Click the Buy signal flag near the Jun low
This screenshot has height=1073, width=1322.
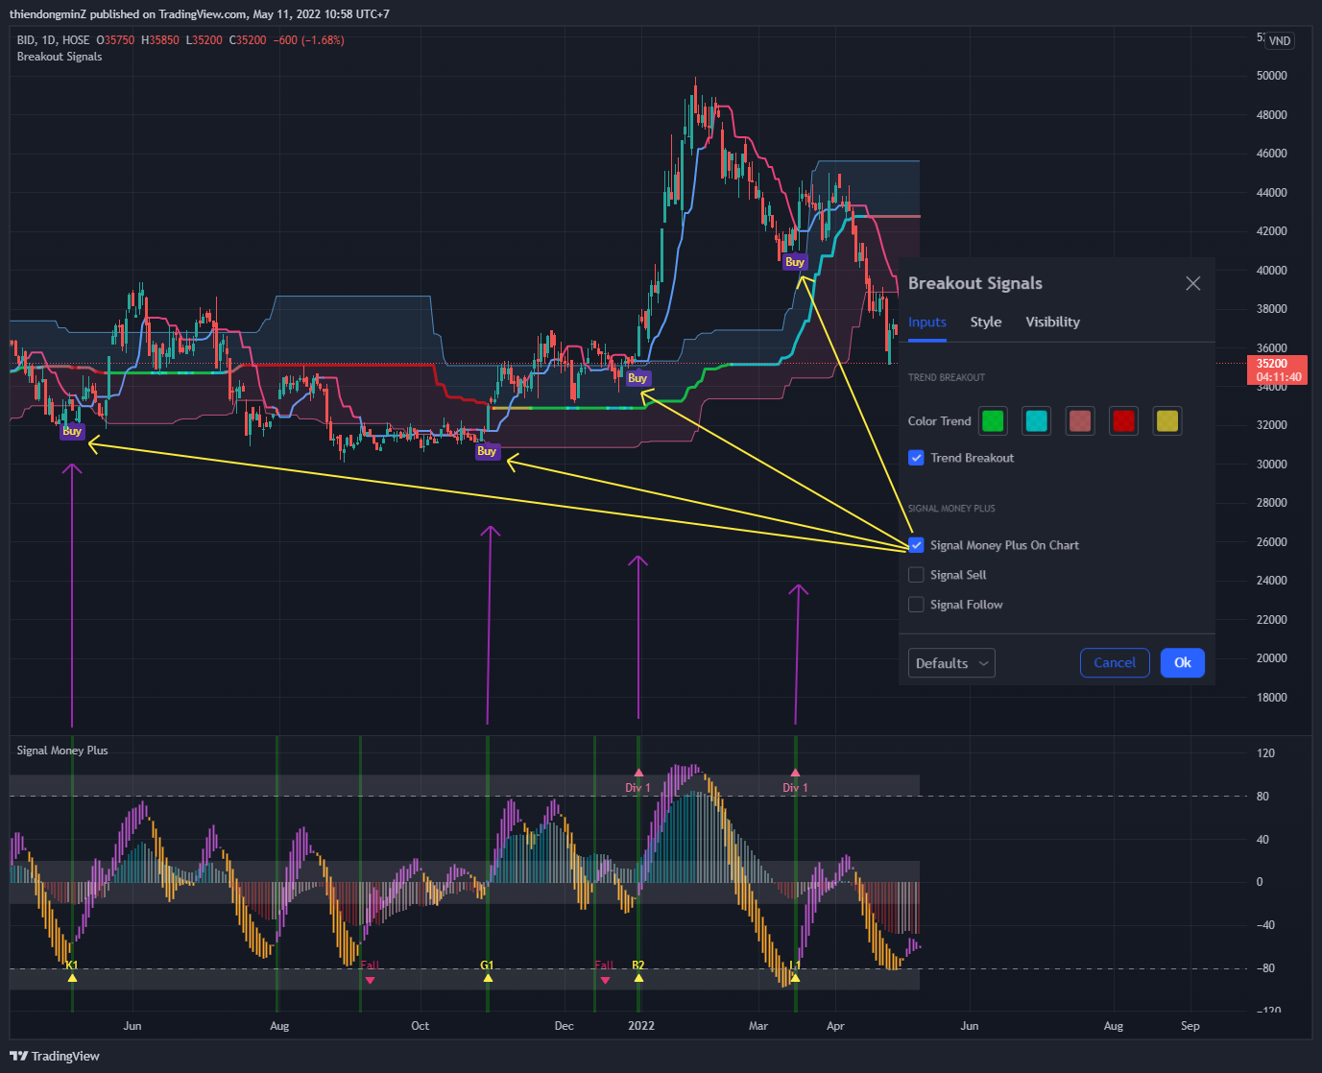pyautogui.click(x=72, y=431)
